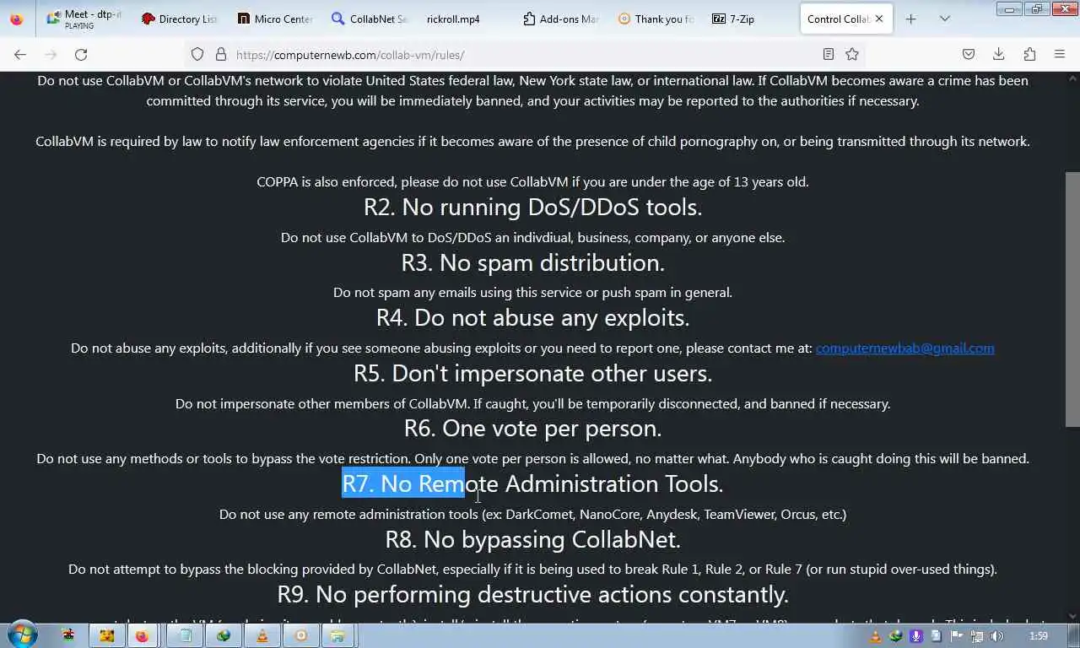Switch to the Add-ons Manager tab
The width and height of the screenshot is (1080, 648).
(x=561, y=19)
